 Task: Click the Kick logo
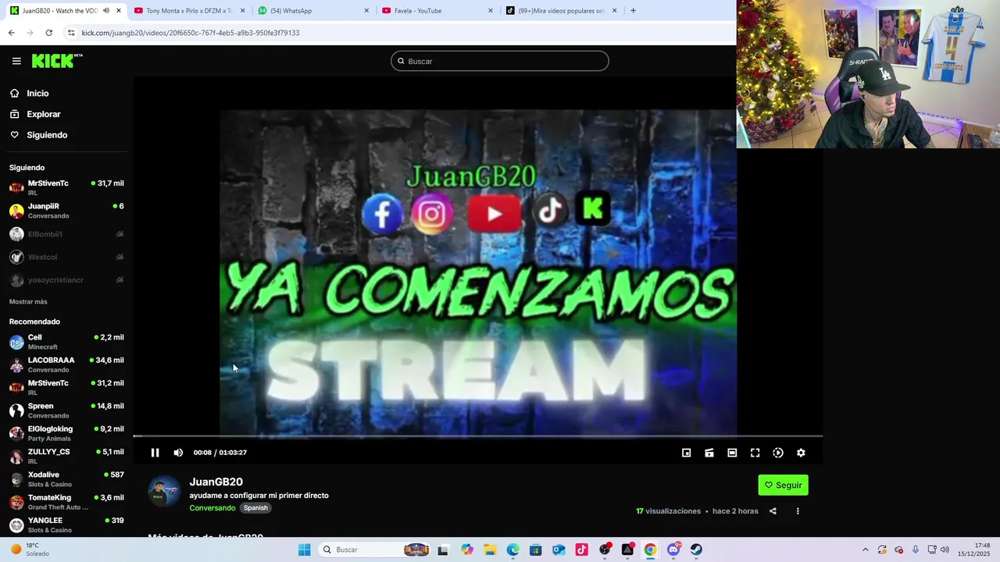[x=57, y=61]
